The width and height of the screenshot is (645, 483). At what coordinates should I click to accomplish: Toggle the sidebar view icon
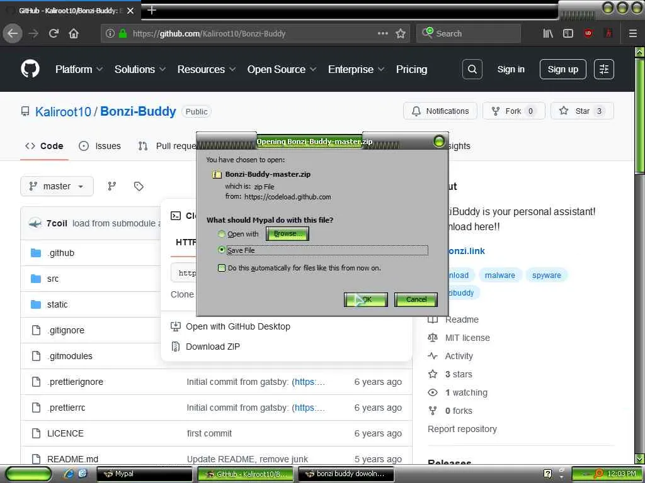point(568,34)
